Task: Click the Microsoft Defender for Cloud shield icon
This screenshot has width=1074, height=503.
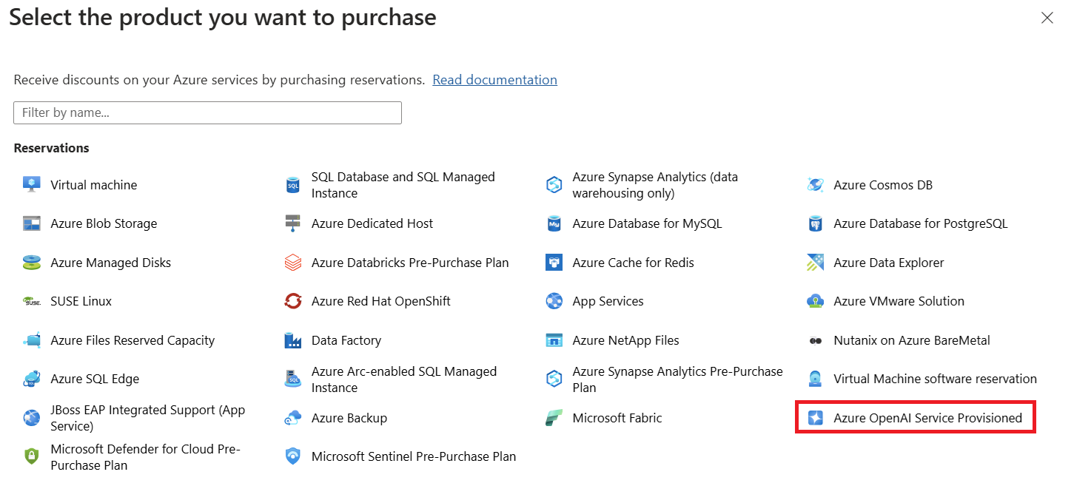Action: [31, 456]
